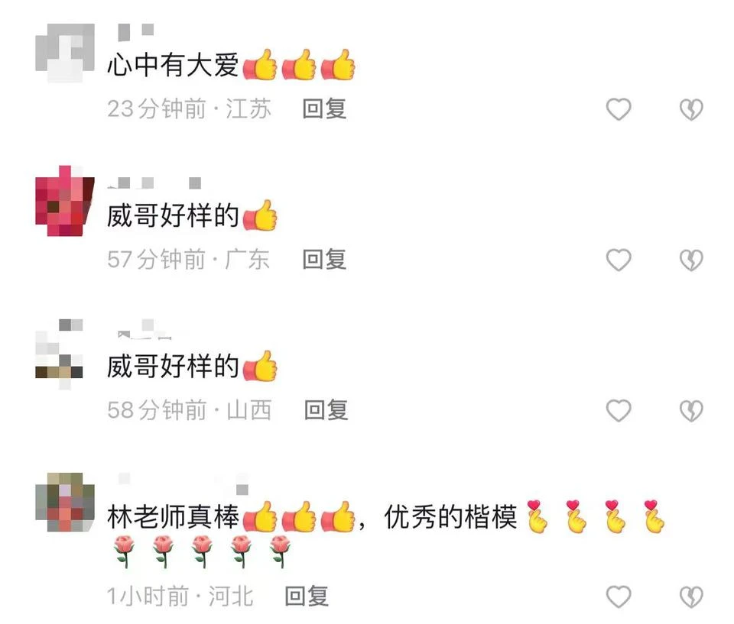Like the '林老师真棒' comment from 河北
Viewport: 734px width, 624px height.
coord(619,597)
